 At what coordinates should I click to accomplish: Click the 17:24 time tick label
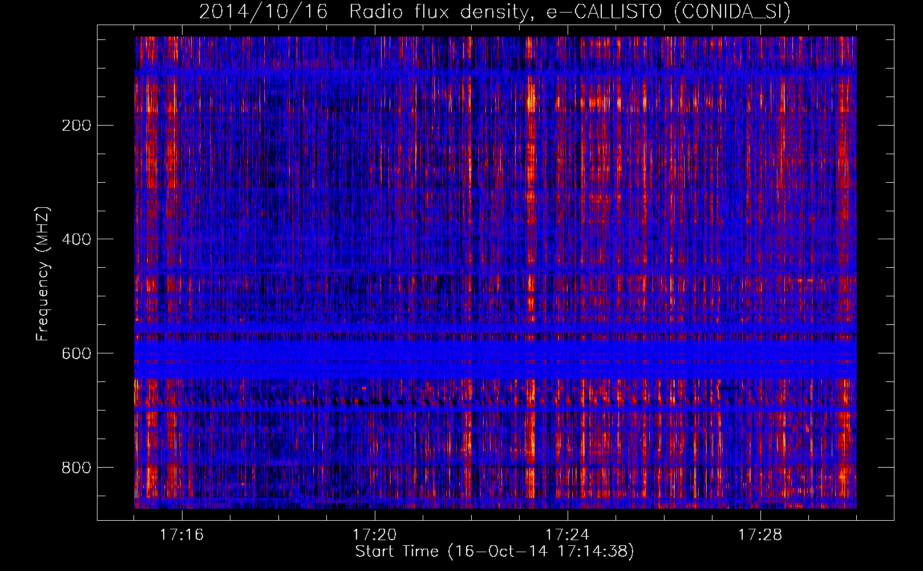point(567,534)
